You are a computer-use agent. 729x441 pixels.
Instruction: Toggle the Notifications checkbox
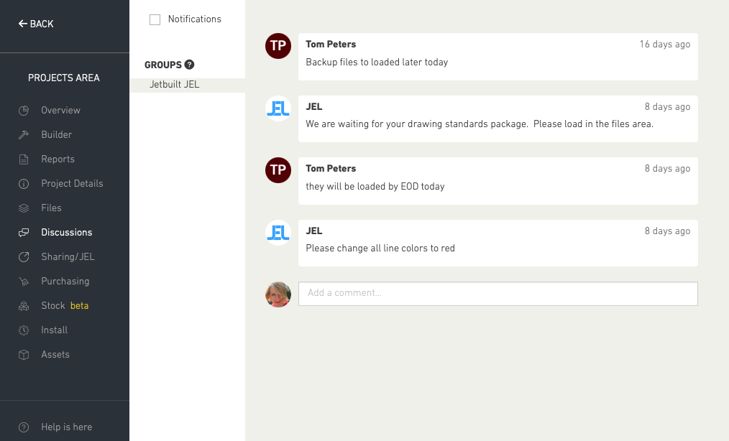click(x=155, y=19)
